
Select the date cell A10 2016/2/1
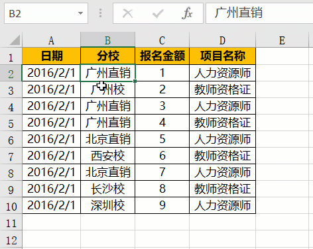coord(51,205)
